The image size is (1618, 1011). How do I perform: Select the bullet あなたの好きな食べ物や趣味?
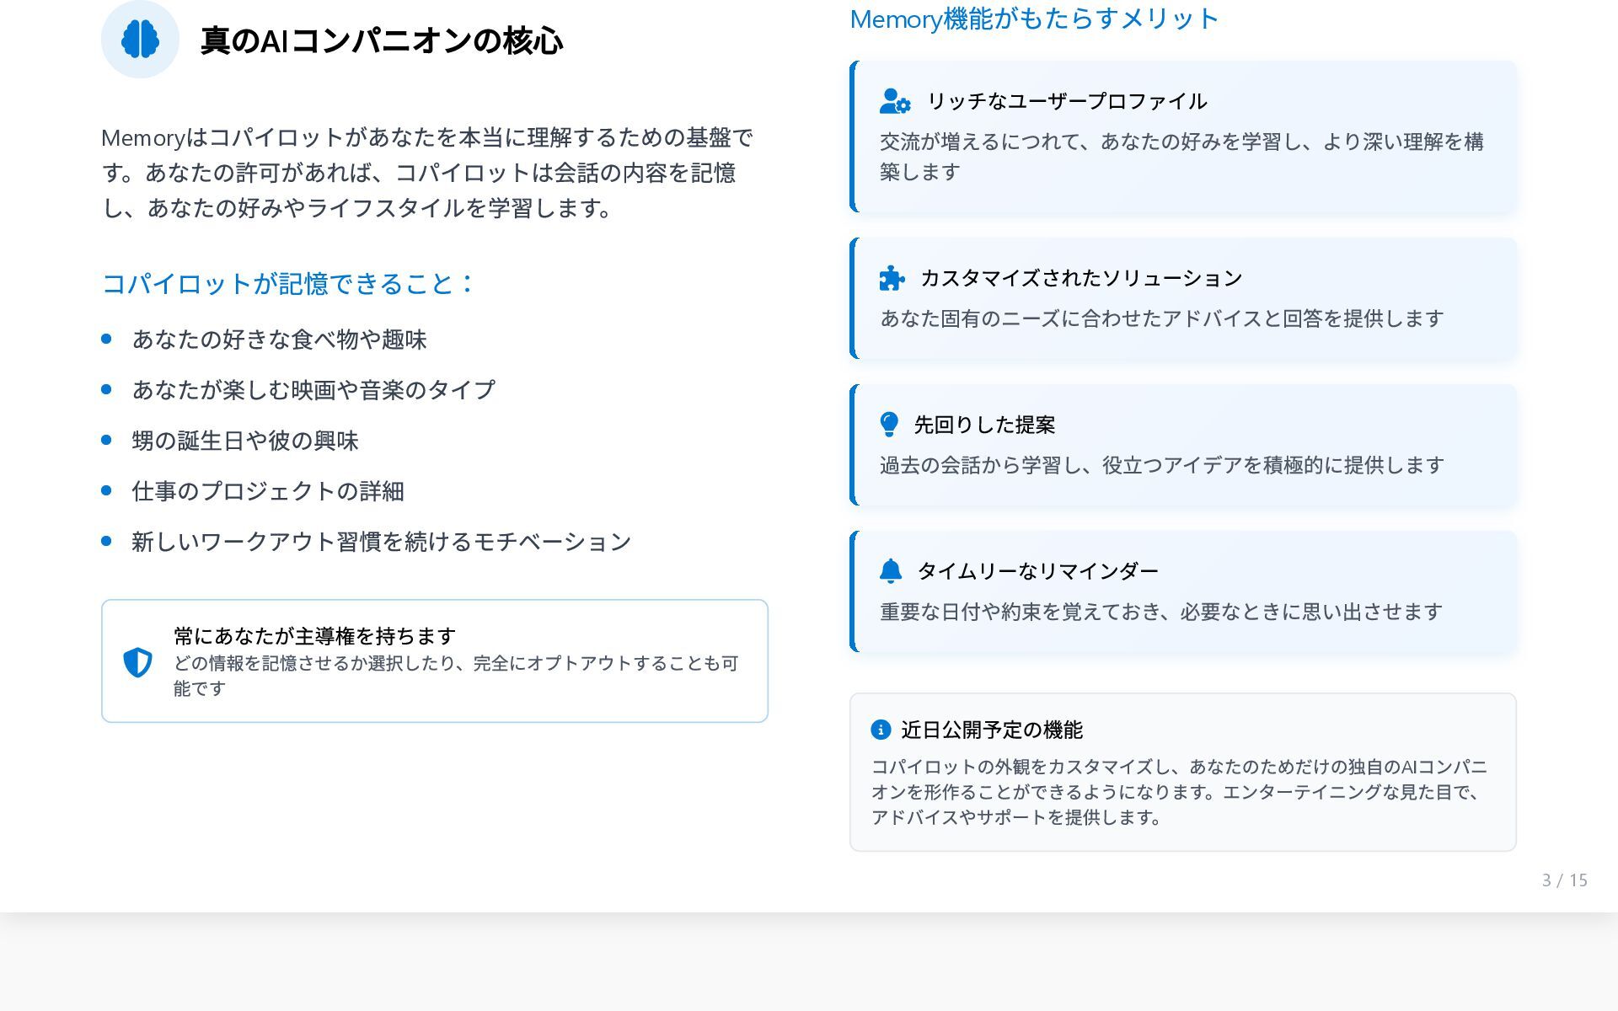coord(280,340)
